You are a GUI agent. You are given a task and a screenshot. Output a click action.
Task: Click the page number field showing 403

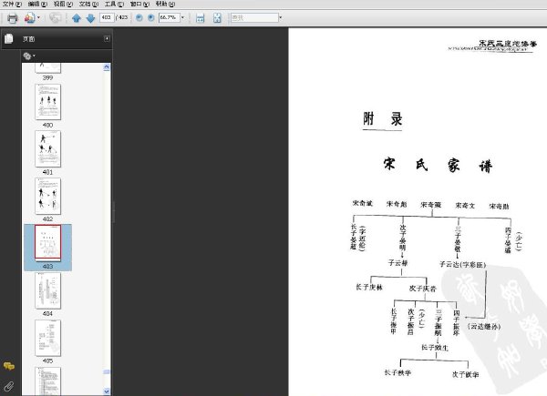107,17
